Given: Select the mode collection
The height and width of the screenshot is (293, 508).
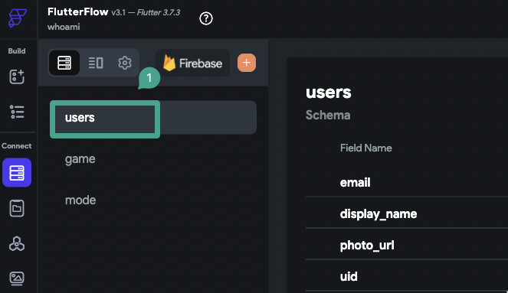Looking at the screenshot, I should [x=153, y=200].
